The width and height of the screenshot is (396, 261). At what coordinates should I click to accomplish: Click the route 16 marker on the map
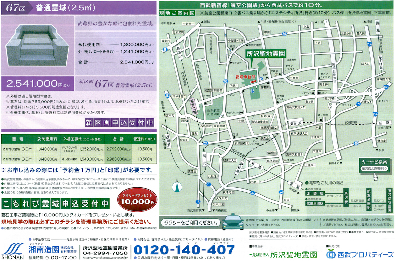click(x=197, y=202)
